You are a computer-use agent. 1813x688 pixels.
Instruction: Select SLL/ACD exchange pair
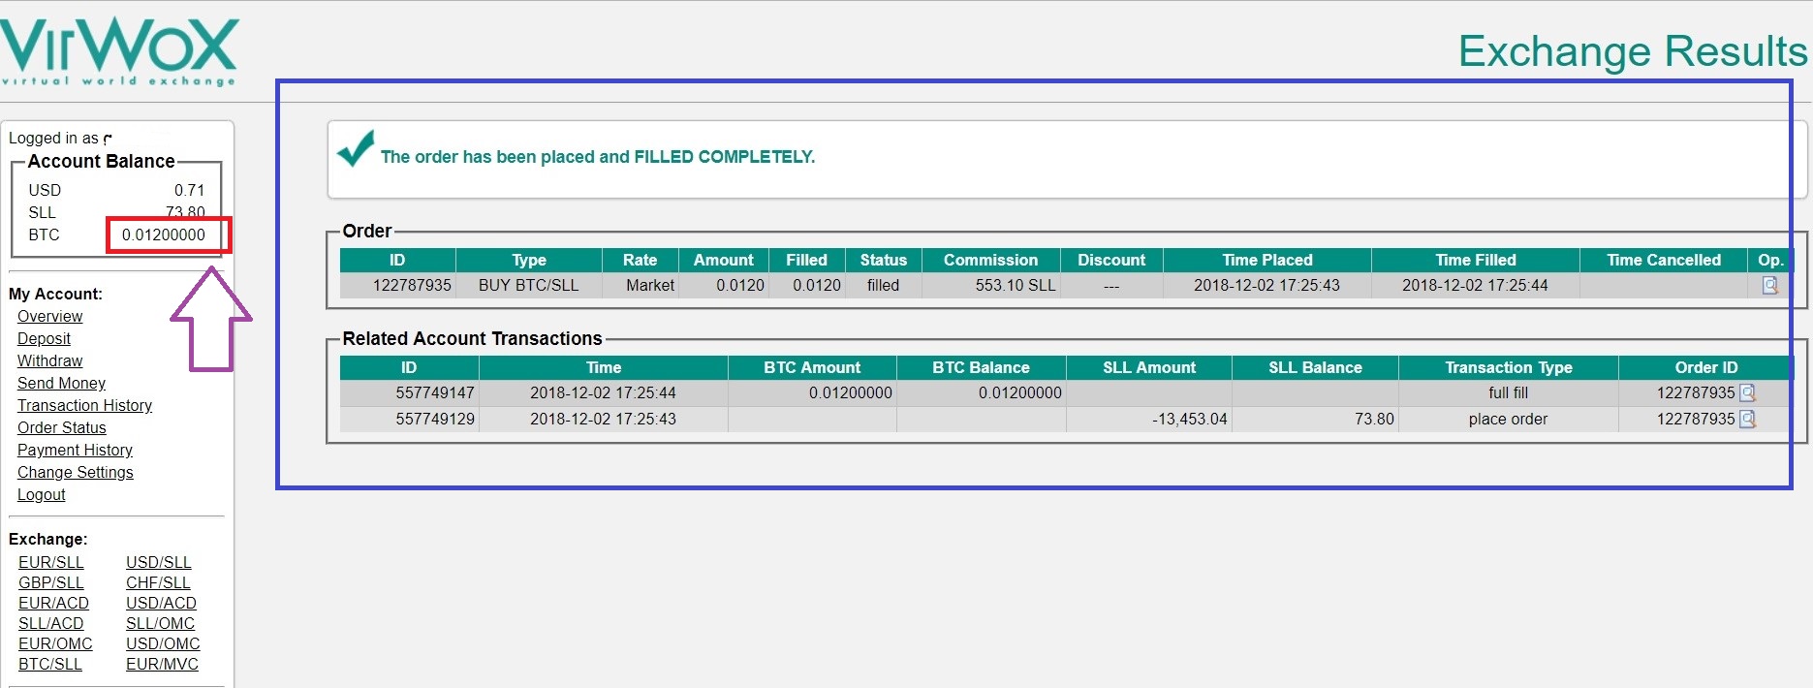[x=50, y=623]
